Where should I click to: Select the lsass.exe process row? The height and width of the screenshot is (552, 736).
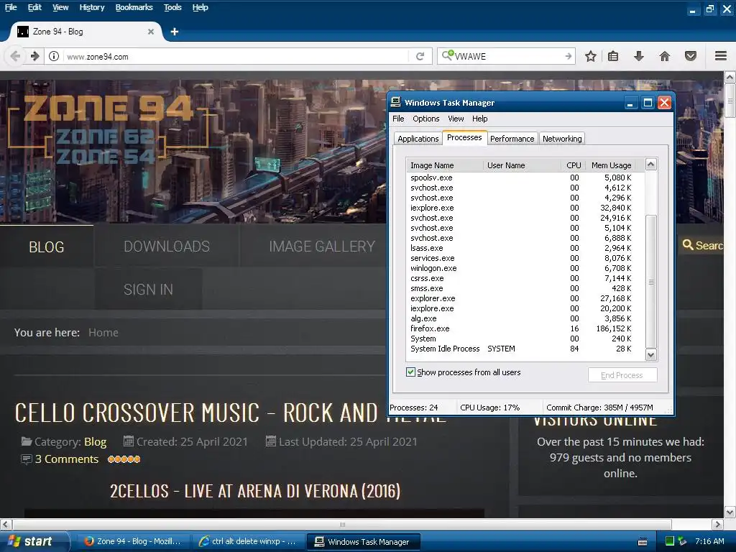(525, 248)
